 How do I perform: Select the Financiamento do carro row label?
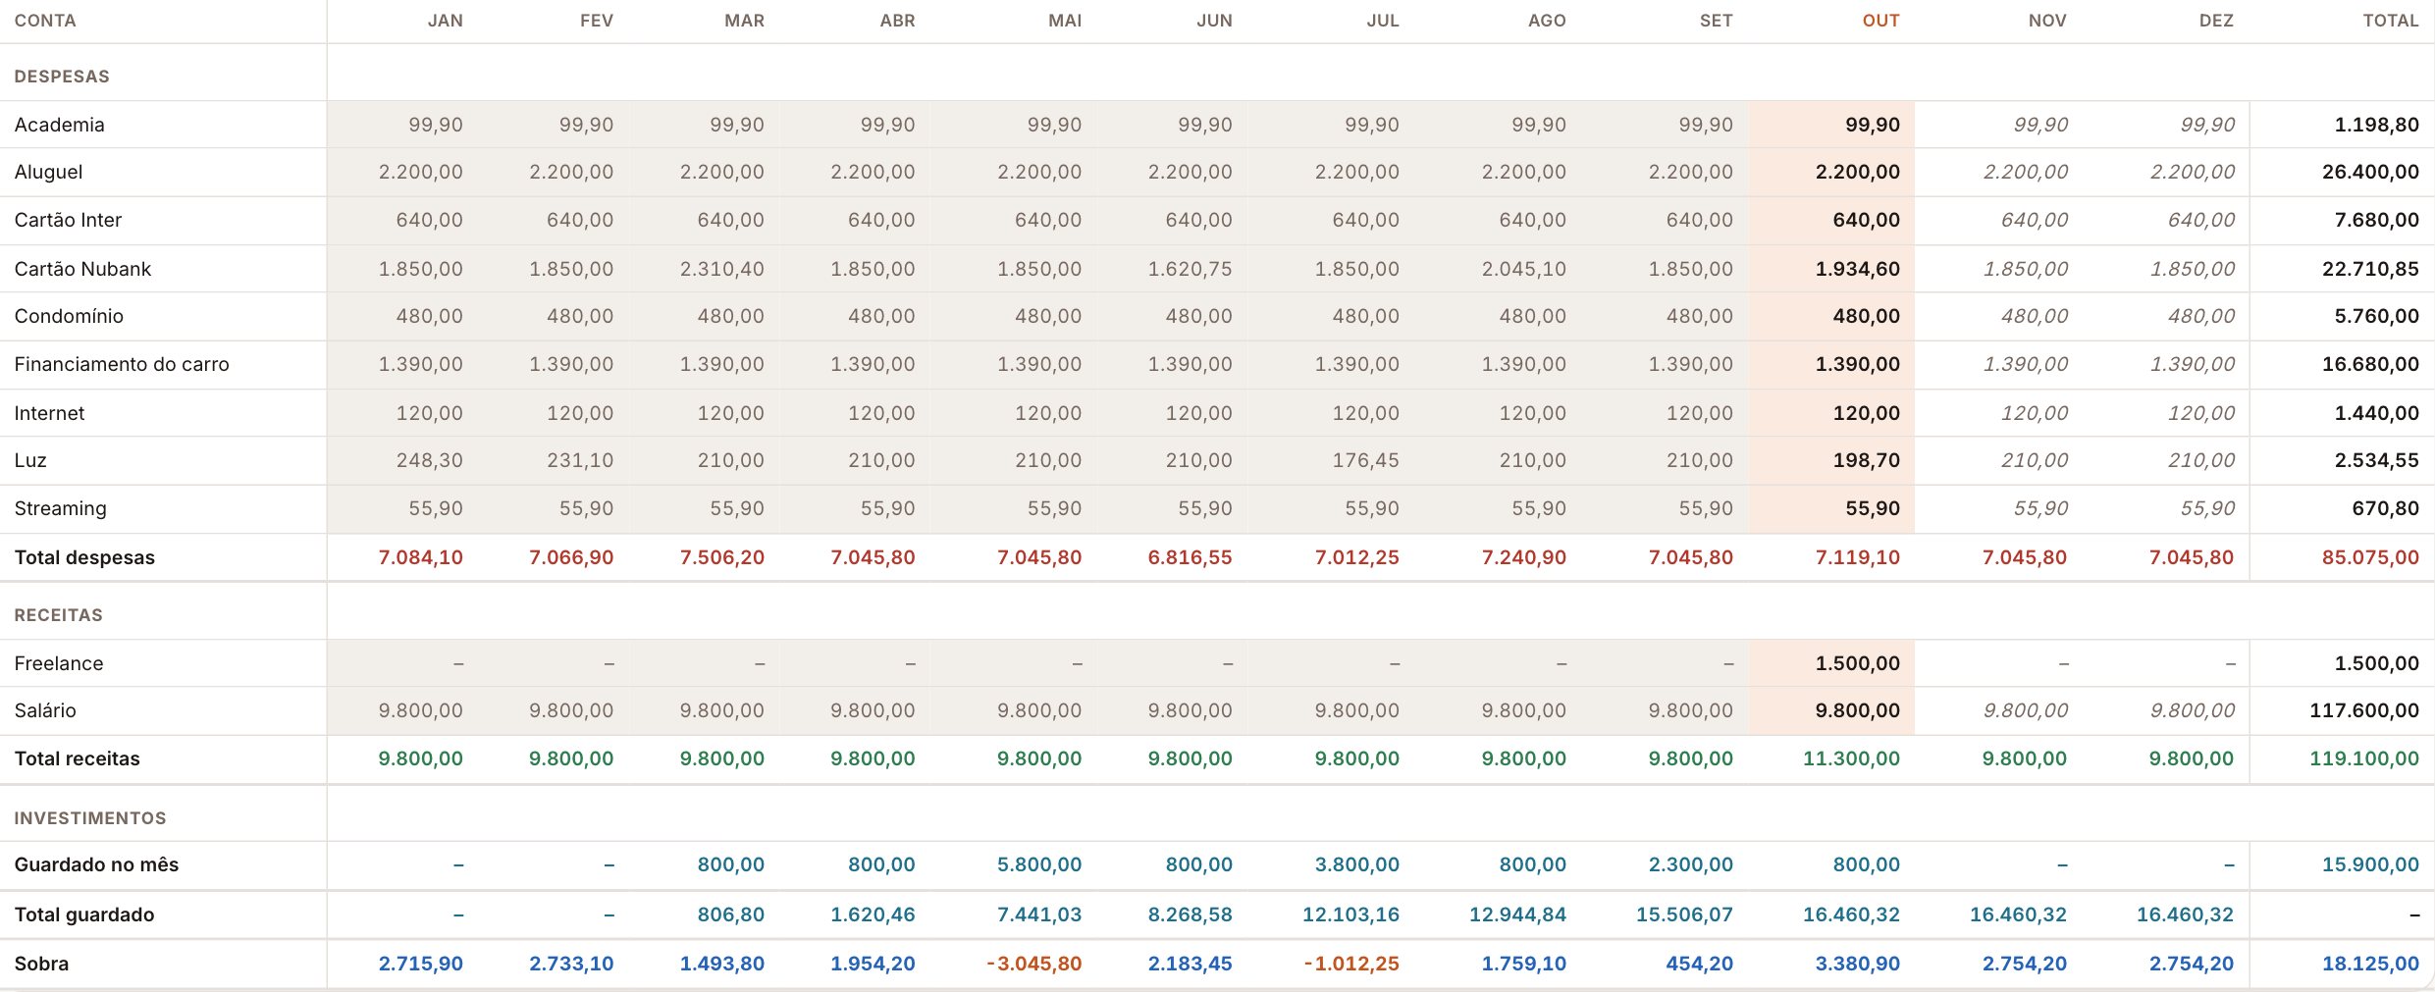[122, 364]
